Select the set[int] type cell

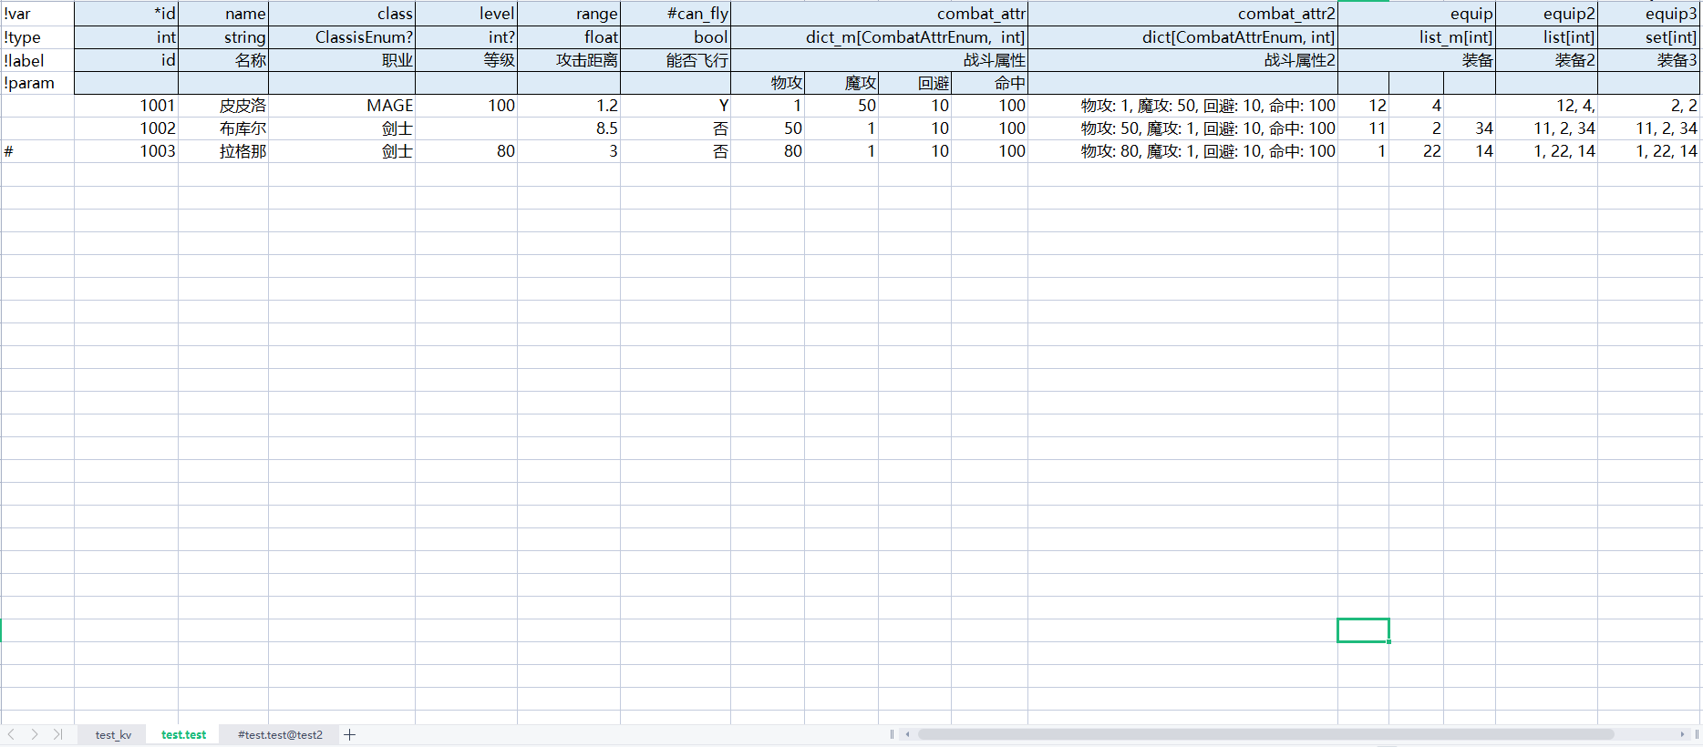click(1649, 37)
